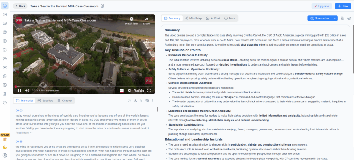Image resolution: width=354 pixels, height=160 pixels.
Task: Enter fullscreen mode on the video
Action: [x=149, y=90]
